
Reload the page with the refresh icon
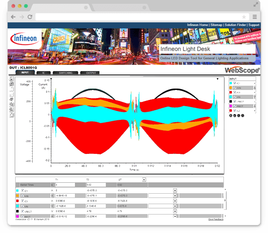pyautogui.click(x=30, y=17)
